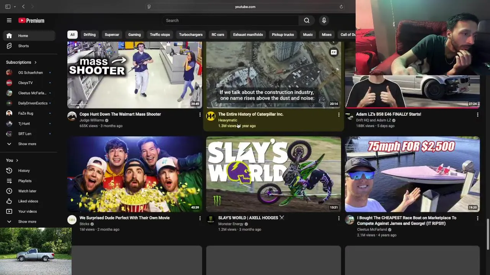The image size is (490, 275).
Task: Open Judge Williams channel link
Action: [x=91, y=120]
